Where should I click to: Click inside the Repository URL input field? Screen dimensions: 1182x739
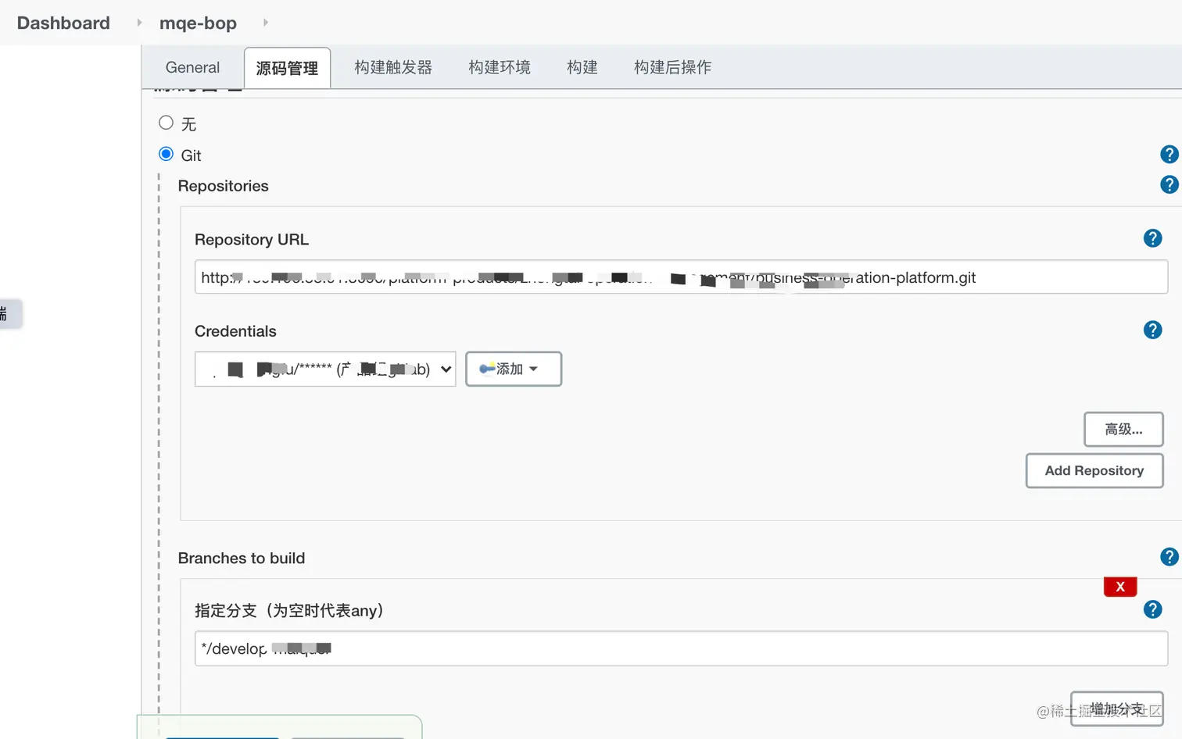click(682, 277)
